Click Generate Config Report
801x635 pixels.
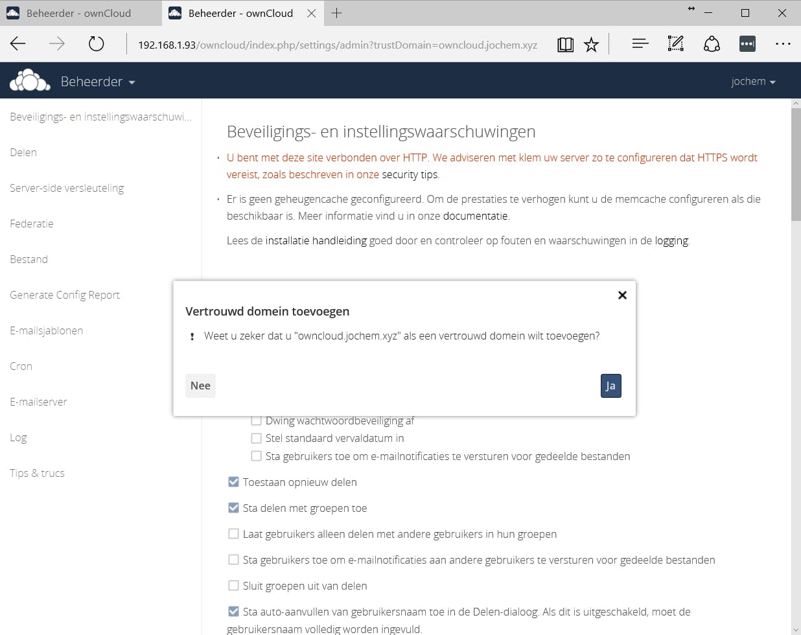pyautogui.click(x=65, y=295)
